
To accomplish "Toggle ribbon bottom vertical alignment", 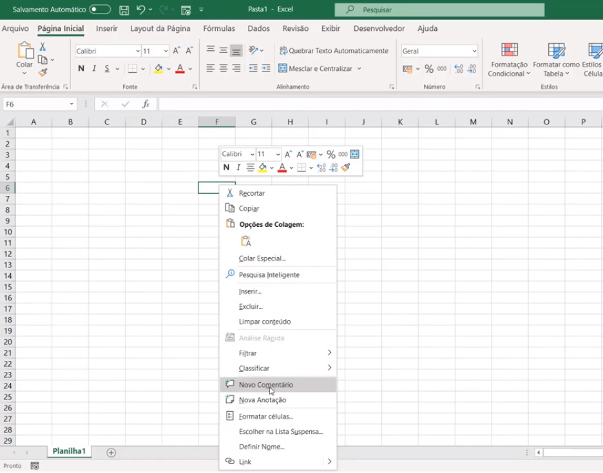I will pos(236,50).
